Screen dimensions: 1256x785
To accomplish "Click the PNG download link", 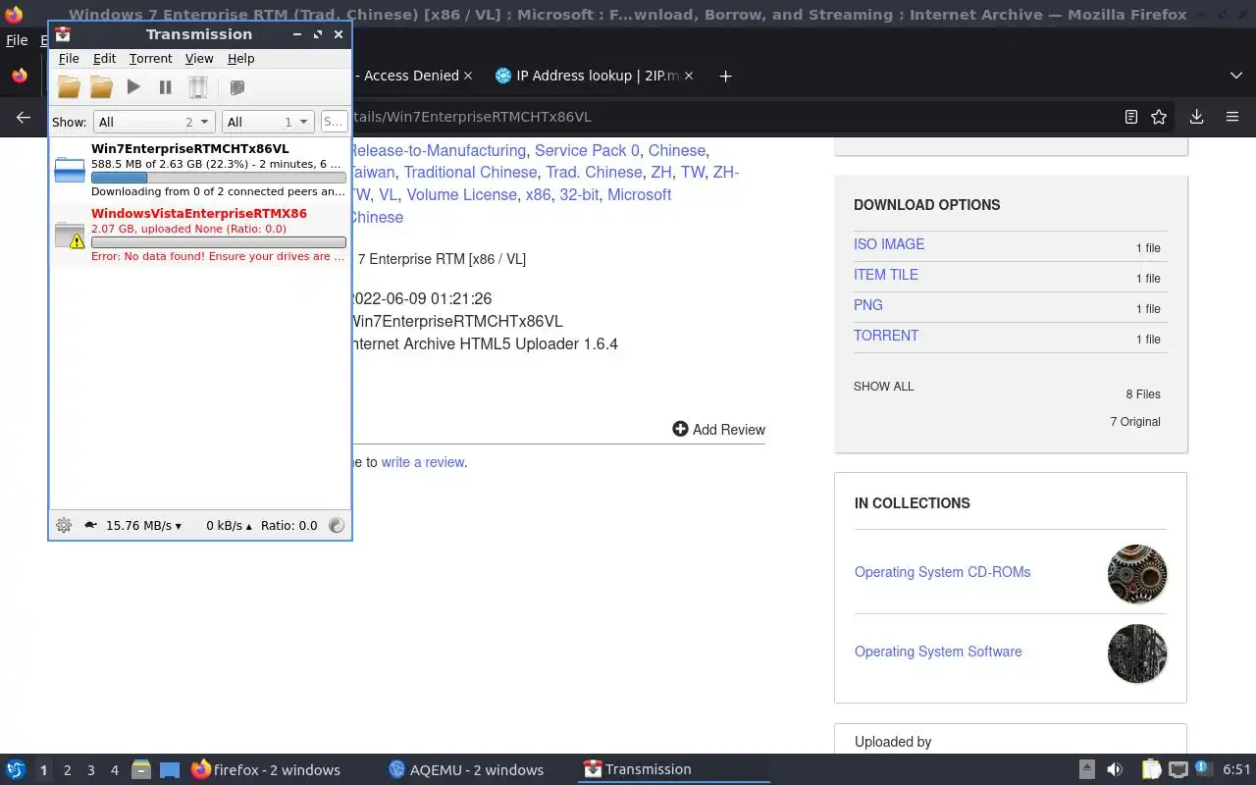I will (868, 305).
